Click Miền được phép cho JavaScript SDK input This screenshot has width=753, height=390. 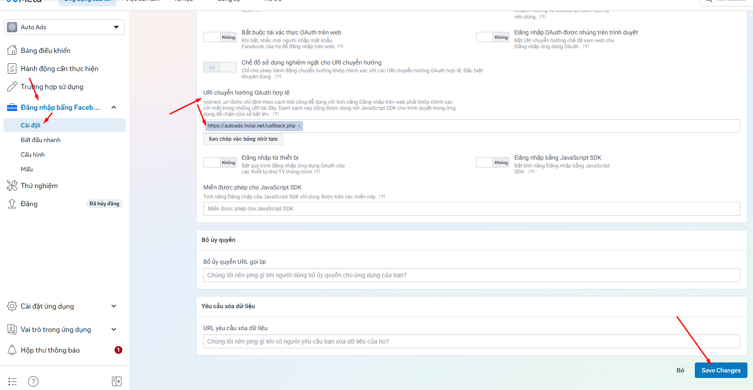471,209
